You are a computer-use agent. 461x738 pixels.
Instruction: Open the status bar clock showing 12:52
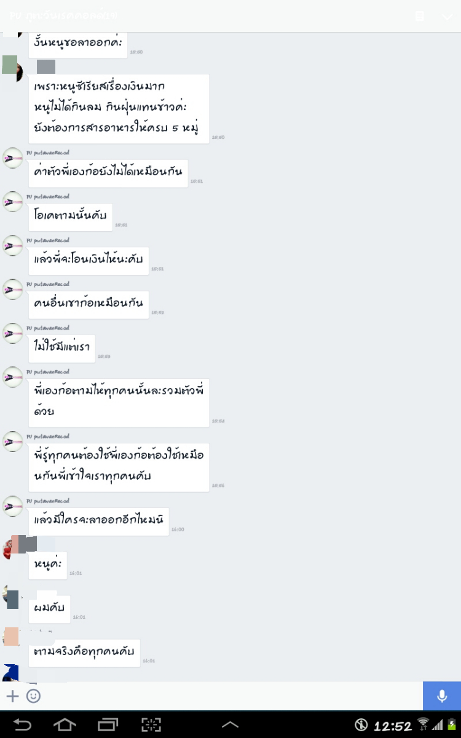pyautogui.click(x=392, y=726)
